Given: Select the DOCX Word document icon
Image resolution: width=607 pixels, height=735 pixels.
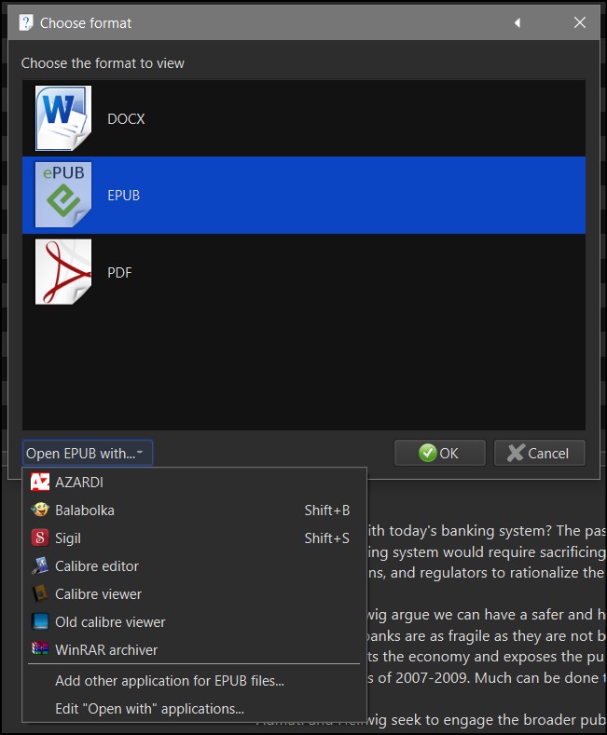Looking at the screenshot, I should (x=63, y=118).
